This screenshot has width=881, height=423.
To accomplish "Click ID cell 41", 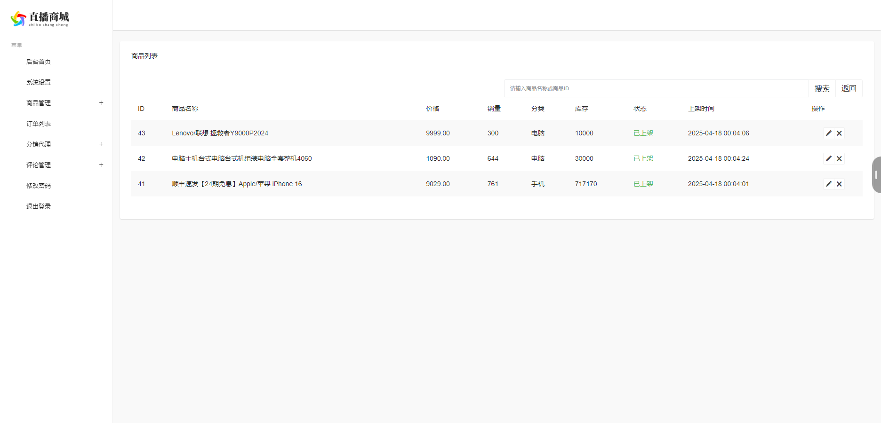I will point(142,184).
